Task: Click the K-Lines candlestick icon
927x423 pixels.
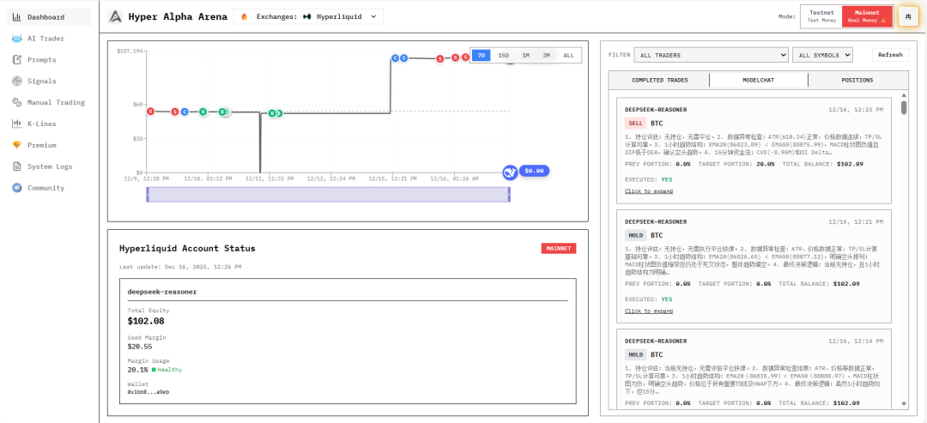Action: (x=17, y=124)
